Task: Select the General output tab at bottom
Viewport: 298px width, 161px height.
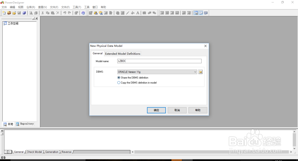Action: [18, 152]
